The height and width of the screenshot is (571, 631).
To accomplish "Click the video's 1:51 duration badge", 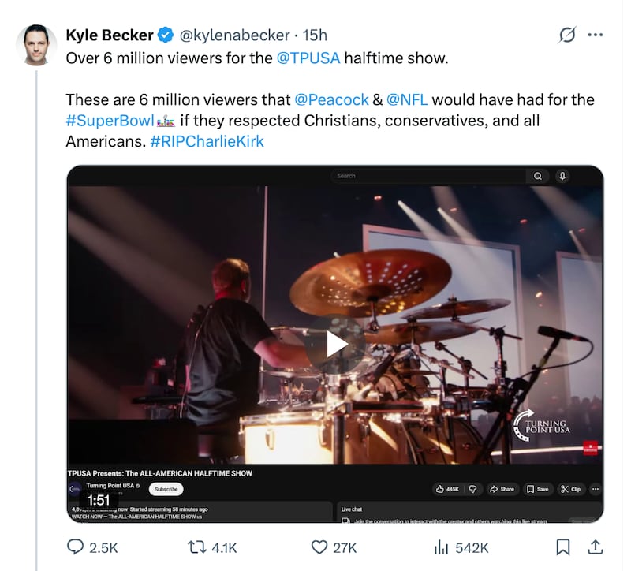I will coord(99,500).
